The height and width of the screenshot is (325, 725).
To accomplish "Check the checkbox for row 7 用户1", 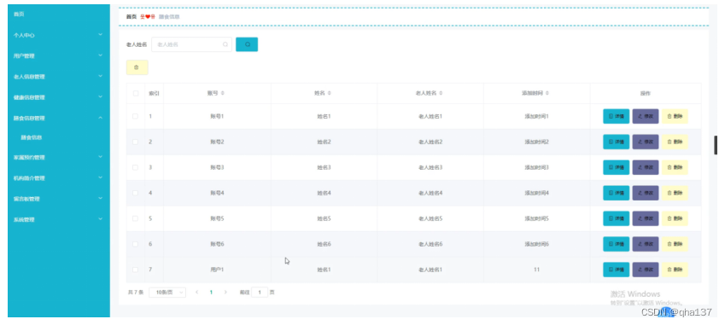I will (x=136, y=270).
